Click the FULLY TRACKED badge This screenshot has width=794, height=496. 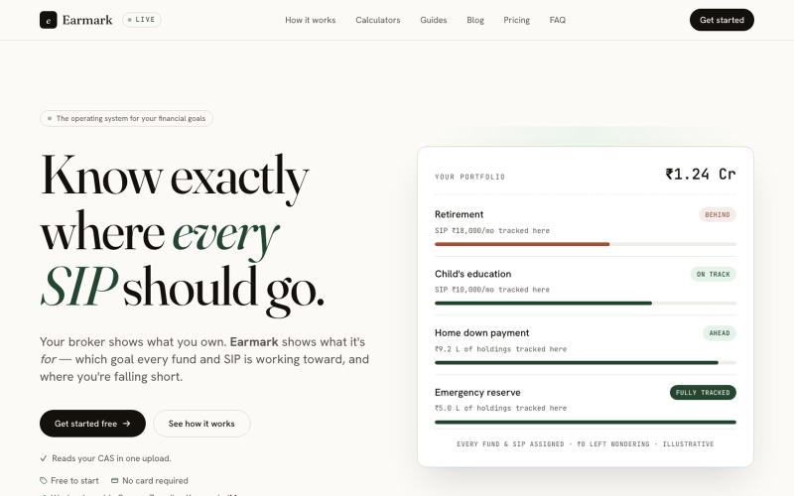coord(703,392)
